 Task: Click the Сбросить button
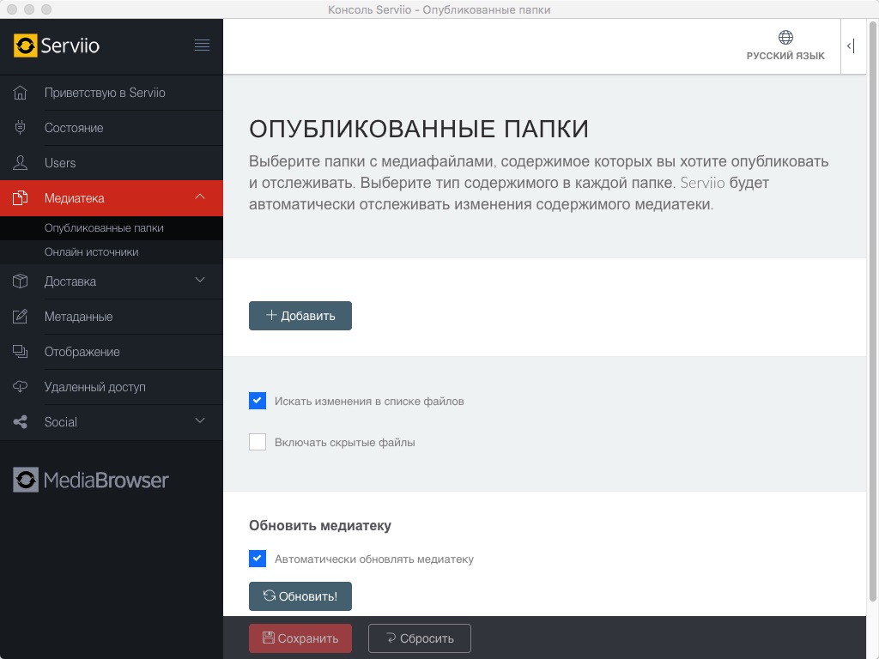419,638
